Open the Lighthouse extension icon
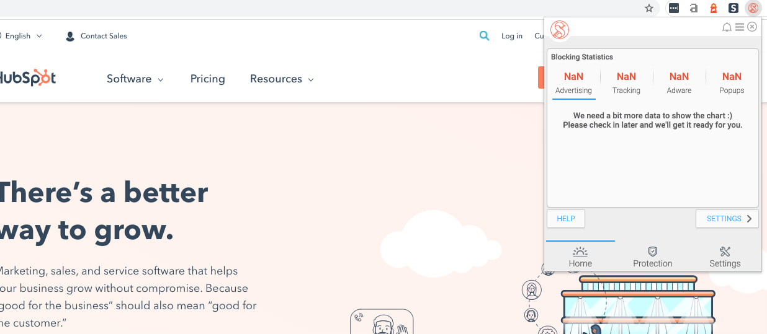Screen dimensions: 767x334 714,8
